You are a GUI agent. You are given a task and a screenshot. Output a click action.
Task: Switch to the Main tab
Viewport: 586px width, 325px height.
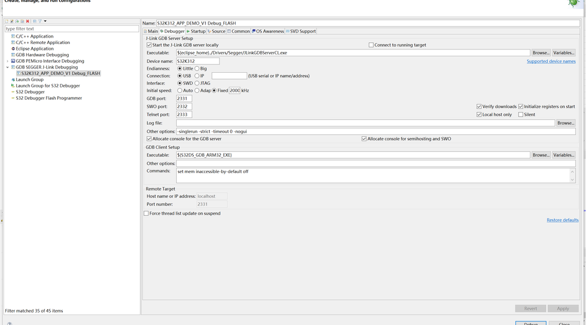click(151, 31)
